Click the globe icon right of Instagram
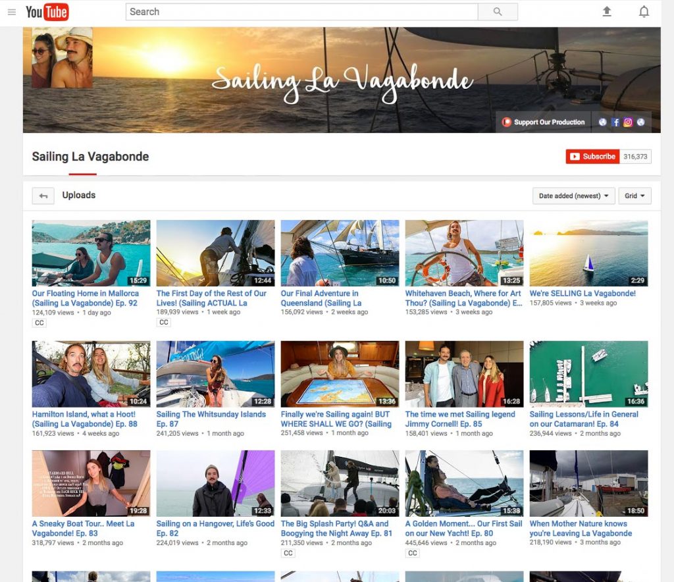The height and width of the screenshot is (582, 674). pyautogui.click(x=640, y=122)
